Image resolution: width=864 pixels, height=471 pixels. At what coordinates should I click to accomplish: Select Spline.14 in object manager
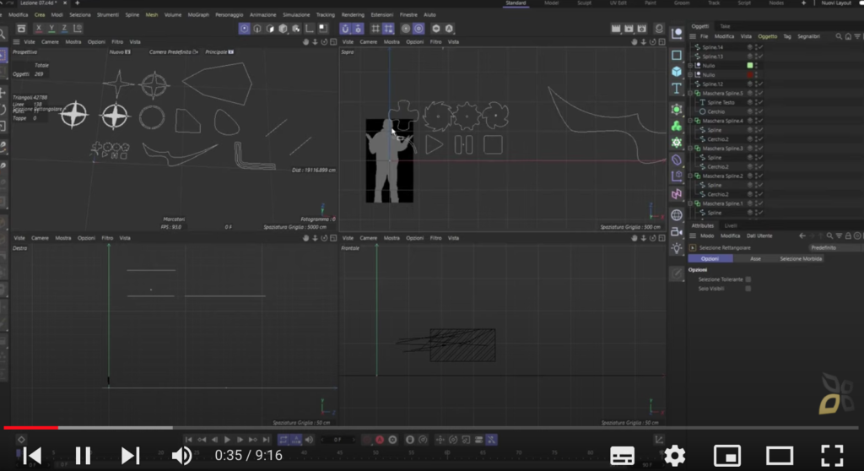[x=712, y=47]
